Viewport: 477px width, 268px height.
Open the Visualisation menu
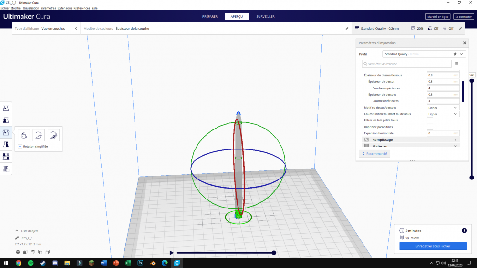pos(31,8)
